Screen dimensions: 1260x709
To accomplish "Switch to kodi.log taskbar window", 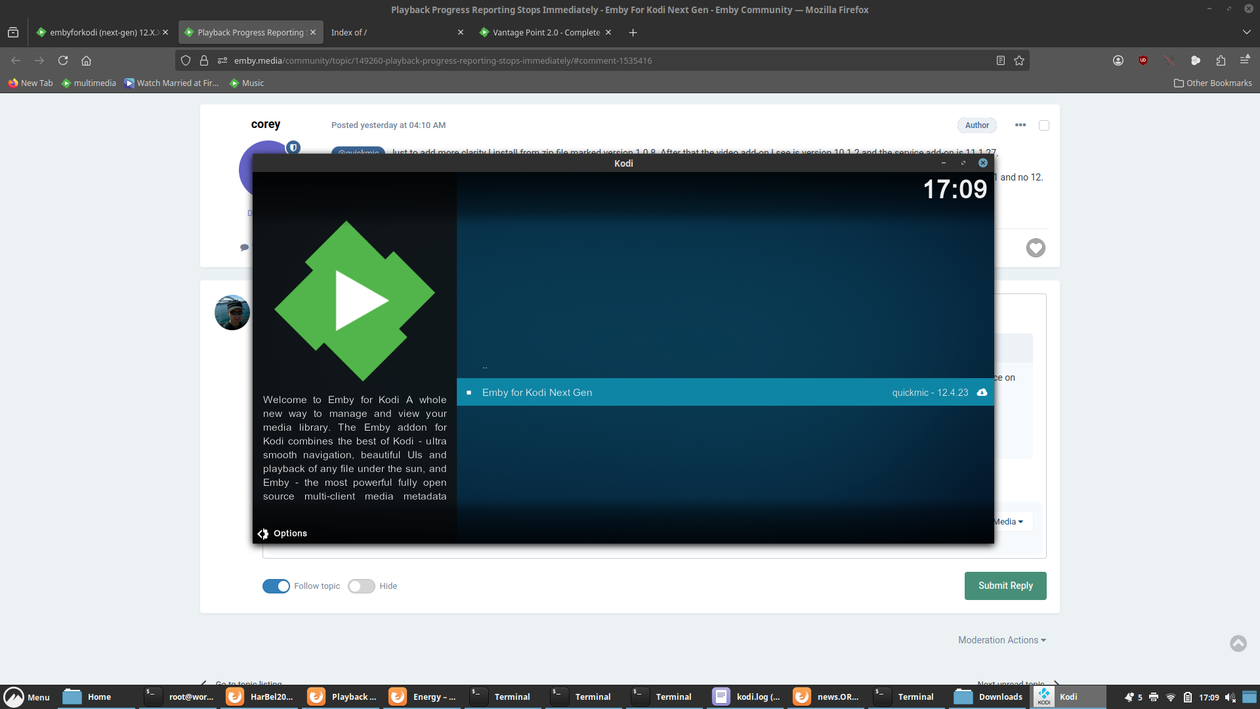I will point(747,697).
